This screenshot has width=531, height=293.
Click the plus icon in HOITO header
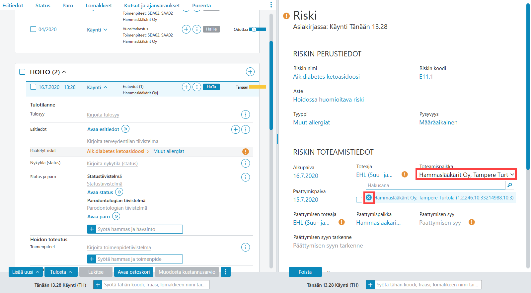pos(250,72)
